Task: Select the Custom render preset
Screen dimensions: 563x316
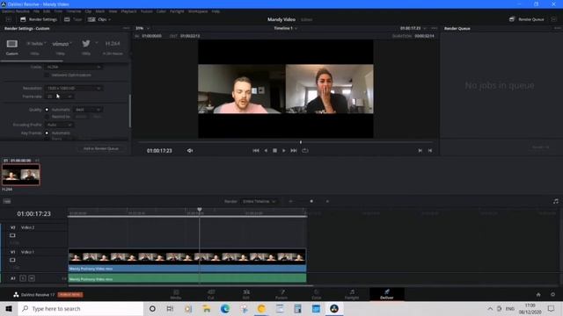Action: tap(11, 47)
